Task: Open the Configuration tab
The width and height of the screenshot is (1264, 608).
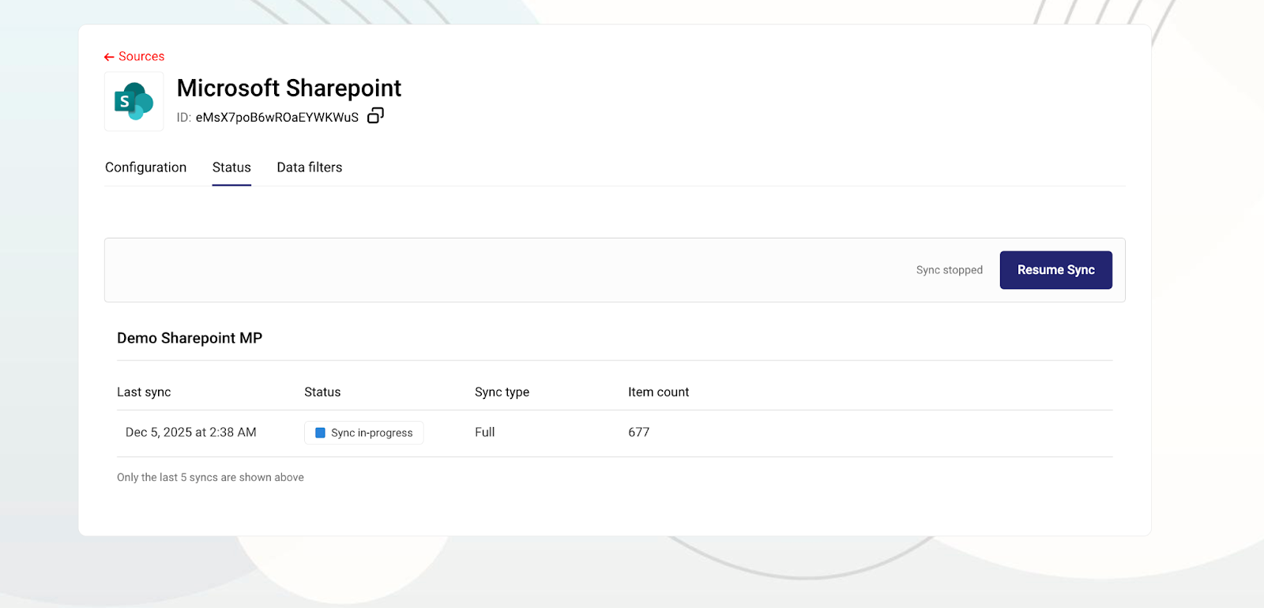Action: 145,167
